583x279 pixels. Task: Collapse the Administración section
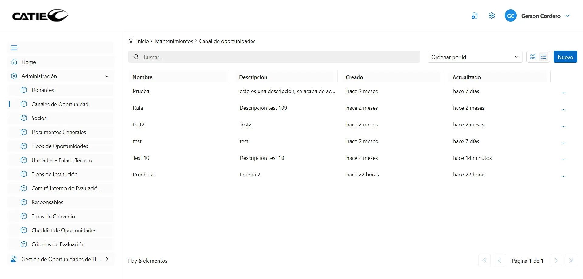coord(107,76)
